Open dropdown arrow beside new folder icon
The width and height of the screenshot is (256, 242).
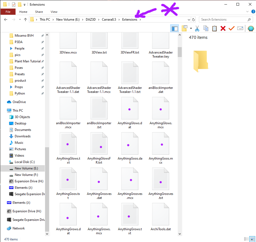(x=191, y=28)
